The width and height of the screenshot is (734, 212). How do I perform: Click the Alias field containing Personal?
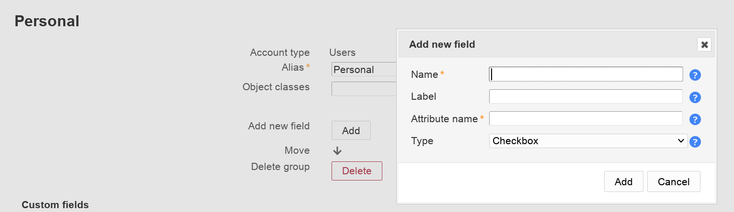click(x=364, y=70)
